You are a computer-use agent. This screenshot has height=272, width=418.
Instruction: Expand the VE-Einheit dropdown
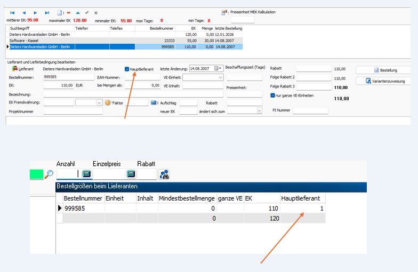tap(220, 77)
